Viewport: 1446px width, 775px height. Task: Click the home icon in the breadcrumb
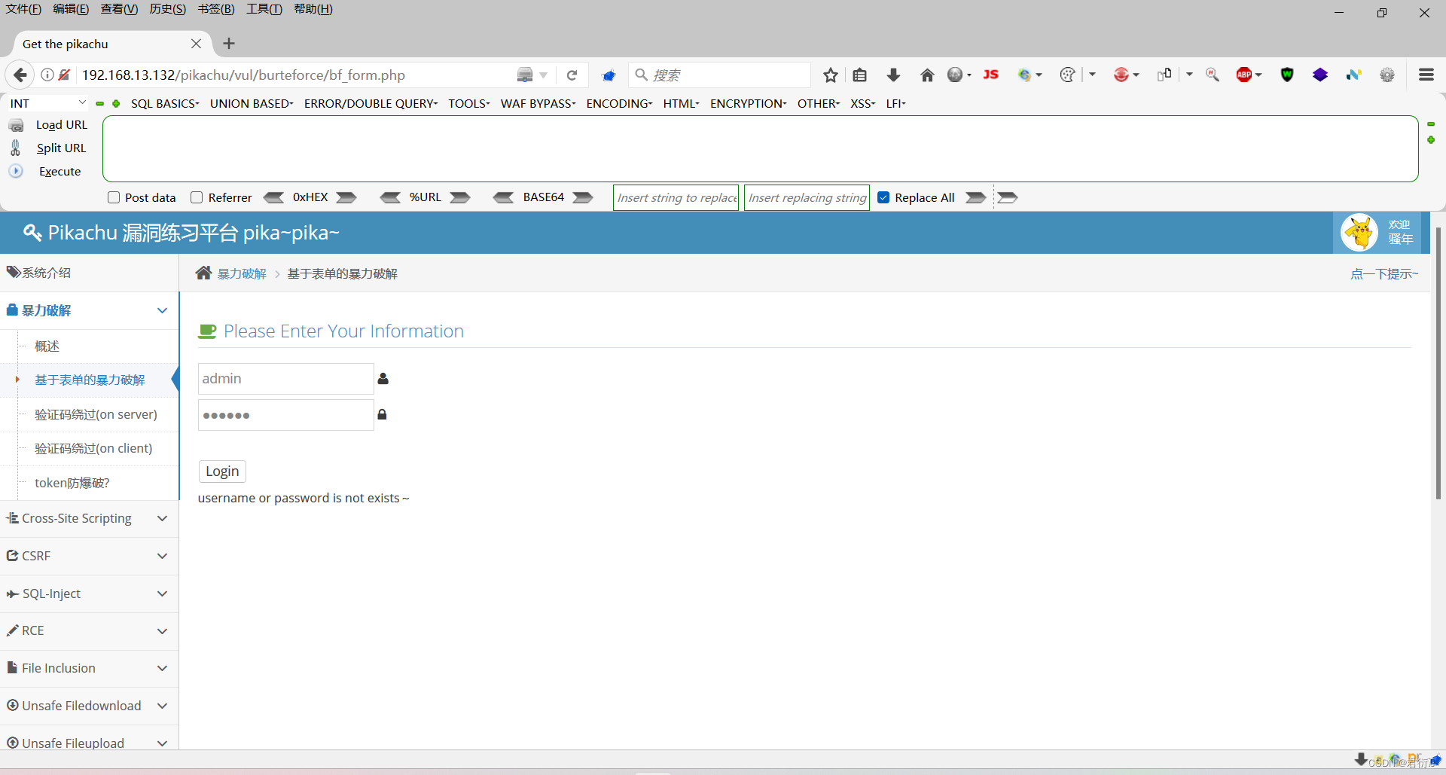coord(203,273)
